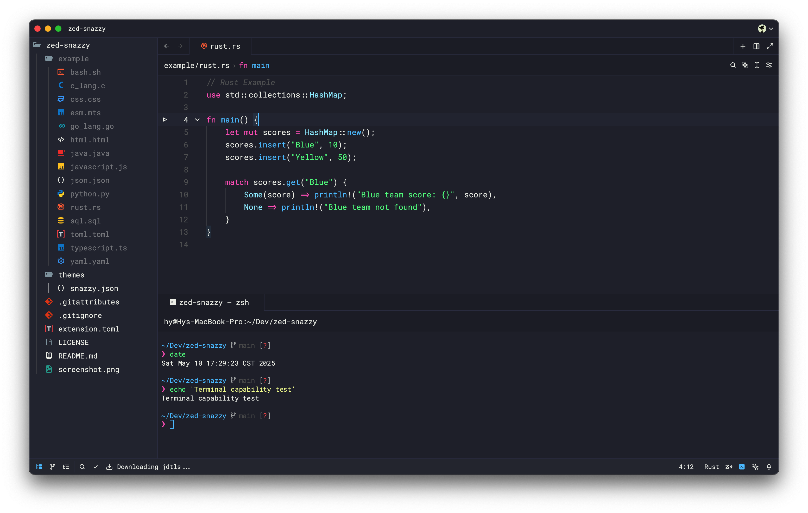Open editor controls sliders icon
The height and width of the screenshot is (513, 808).
pos(769,65)
